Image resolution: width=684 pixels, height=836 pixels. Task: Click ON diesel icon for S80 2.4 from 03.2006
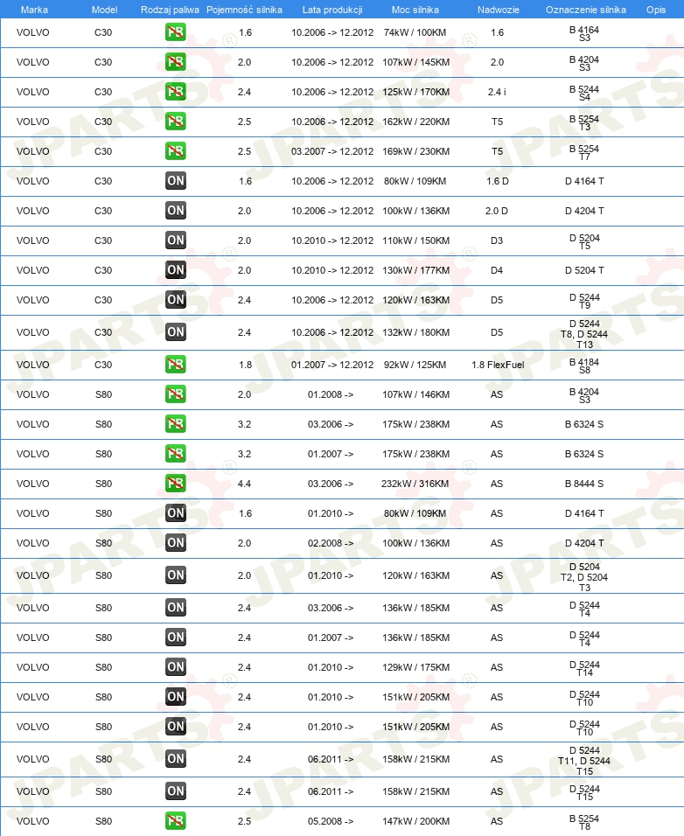click(x=176, y=608)
